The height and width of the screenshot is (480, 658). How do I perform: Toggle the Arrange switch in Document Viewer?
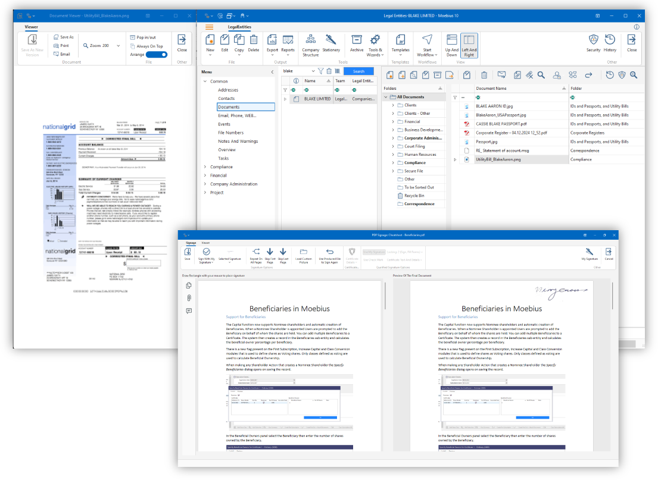point(156,55)
